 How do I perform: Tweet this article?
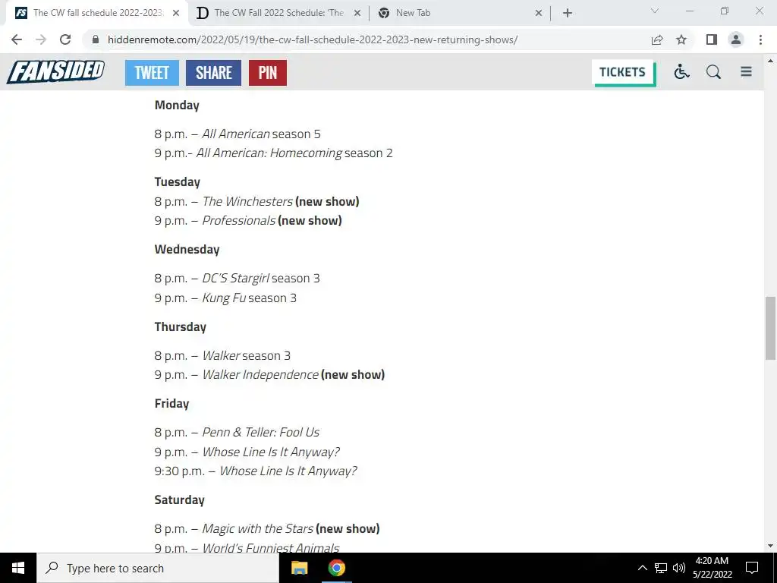(x=152, y=72)
